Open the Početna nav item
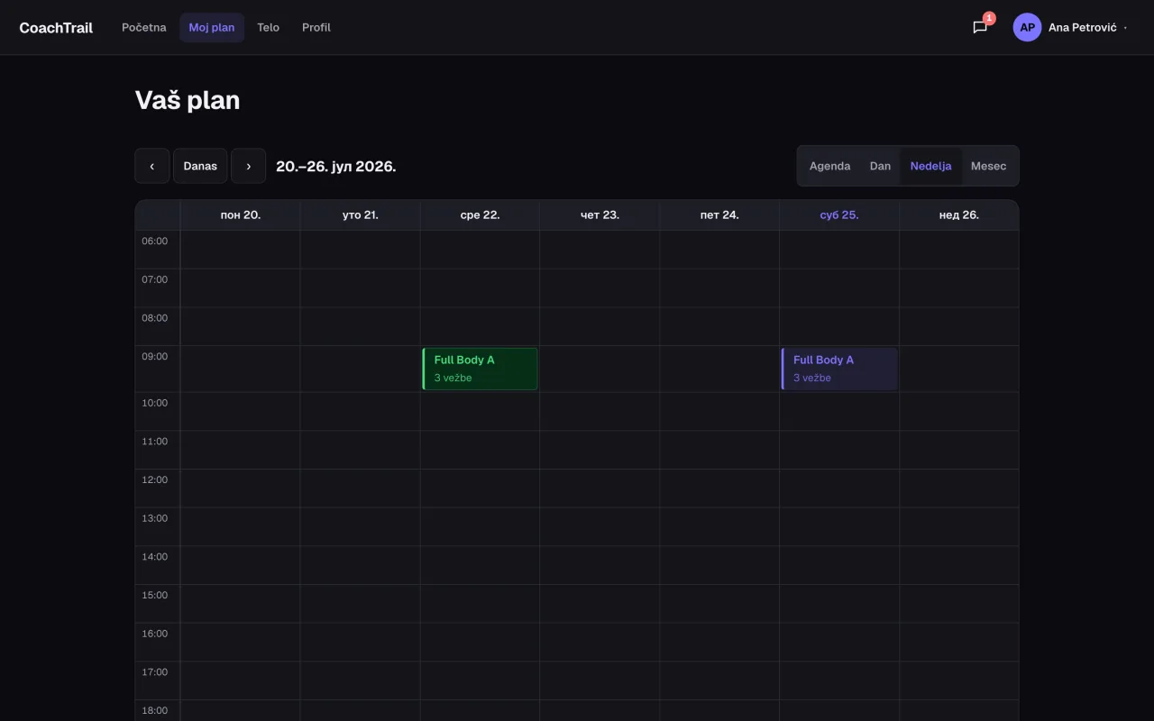Image resolution: width=1154 pixels, height=721 pixels. pos(144,27)
